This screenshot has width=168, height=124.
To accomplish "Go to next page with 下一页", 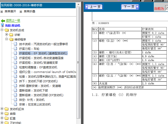I will tap(130, 7).
